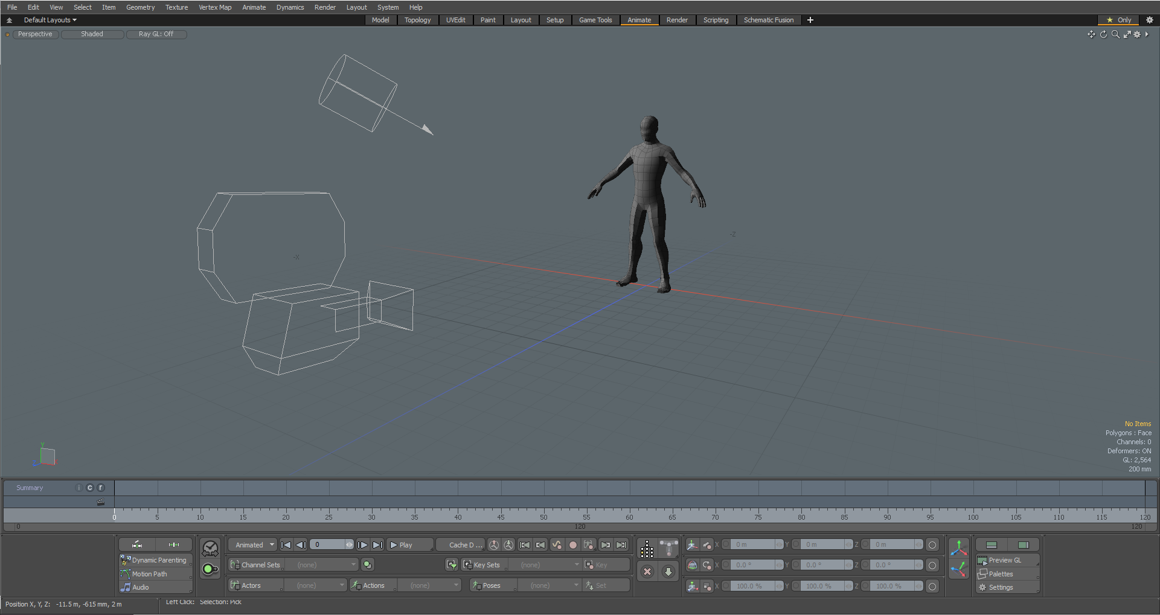Click the viewport zoom magnifier icon
The height and width of the screenshot is (615, 1160).
pos(1115,34)
